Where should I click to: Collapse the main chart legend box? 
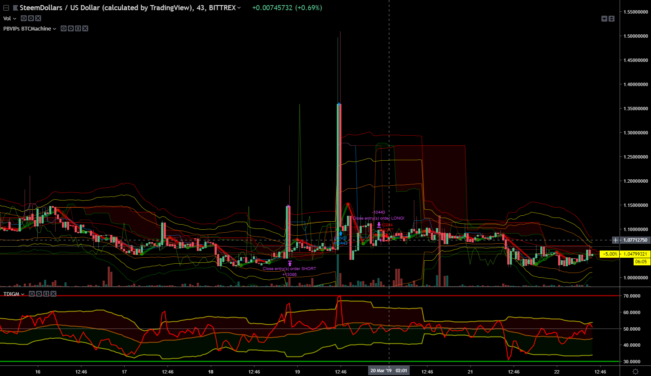(x=6, y=8)
